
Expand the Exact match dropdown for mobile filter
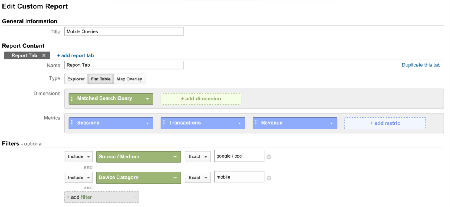(198, 178)
